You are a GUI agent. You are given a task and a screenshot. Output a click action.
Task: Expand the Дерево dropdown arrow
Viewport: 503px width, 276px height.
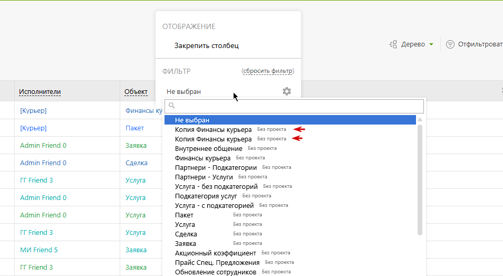point(431,44)
